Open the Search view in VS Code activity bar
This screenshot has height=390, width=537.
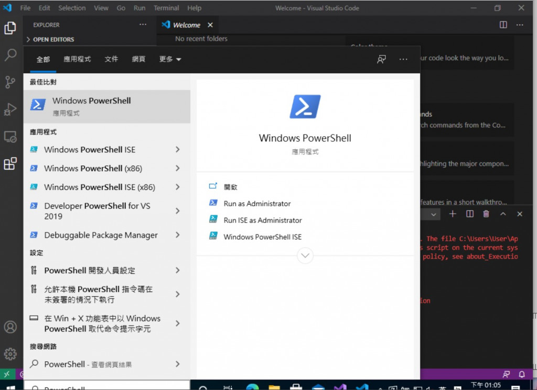click(x=10, y=54)
